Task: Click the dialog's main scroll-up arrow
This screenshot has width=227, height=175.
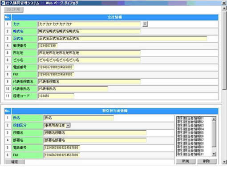Action: coord(224,8)
